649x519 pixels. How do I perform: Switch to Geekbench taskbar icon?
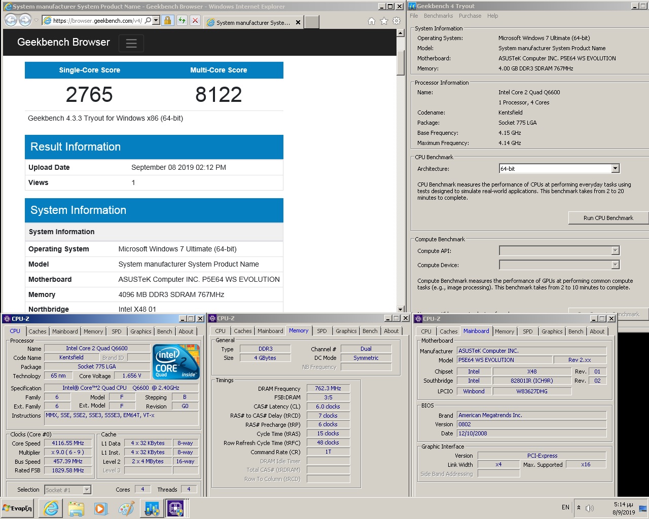pos(152,508)
